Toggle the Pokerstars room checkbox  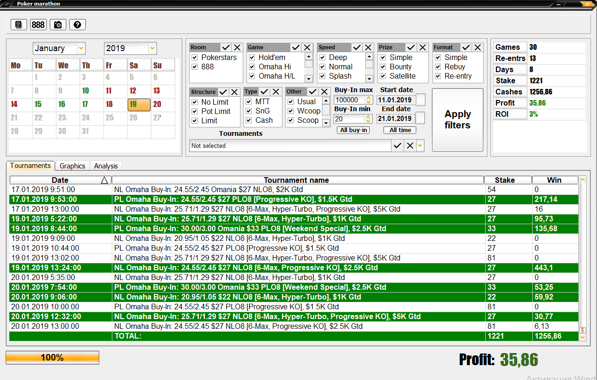pyautogui.click(x=195, y=58)
